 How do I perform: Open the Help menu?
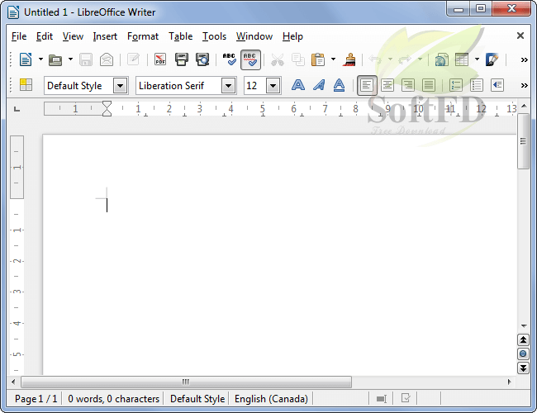tap(292, 36)
